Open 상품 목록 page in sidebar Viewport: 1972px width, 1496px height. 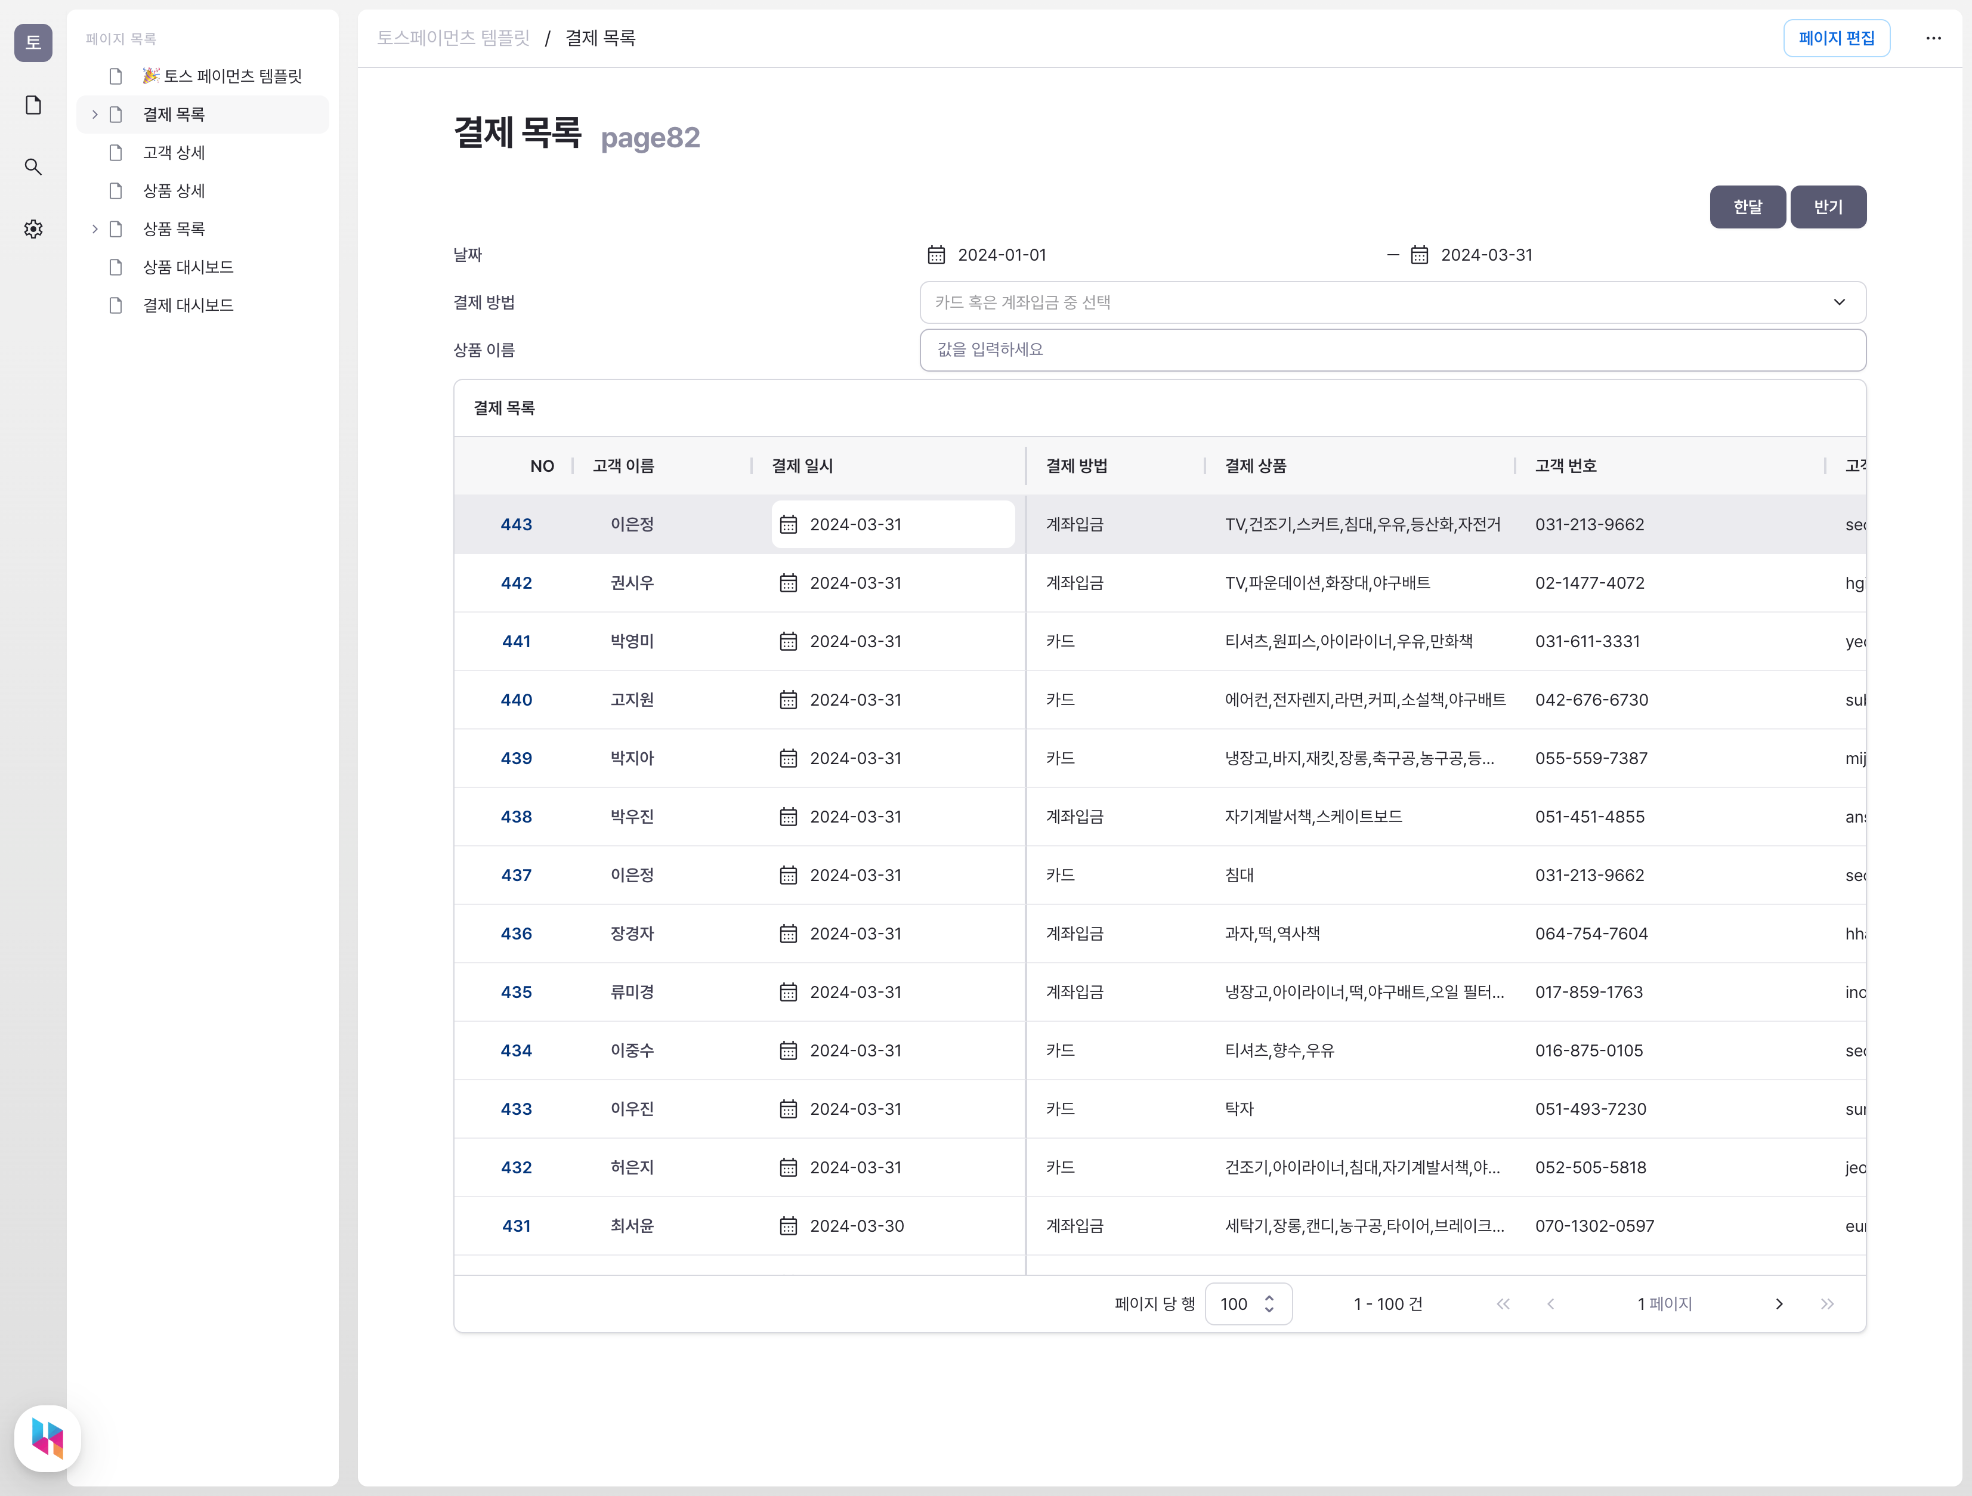click(x=203, y=229)
